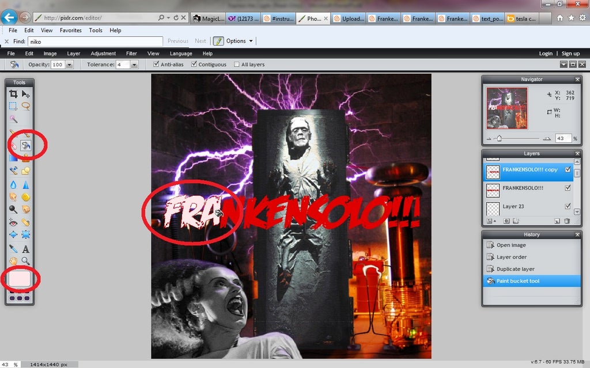Toggle the Contiguous checkbox
This screenshot has width=590, height=368.
[194, 65]
